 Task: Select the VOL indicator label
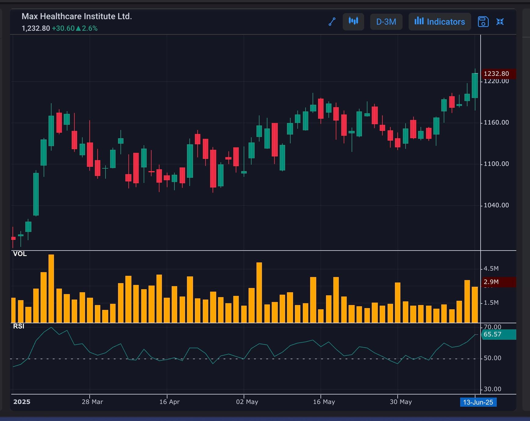(x=20, y=254)
